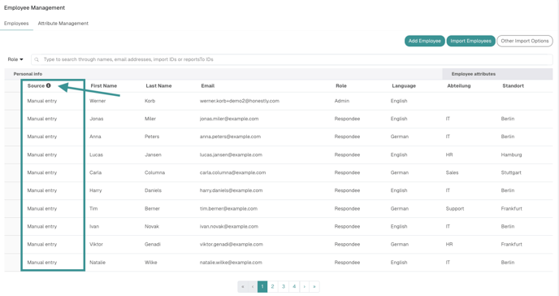The image size is (559, 296).
Task: Focus the employee search field
Action: point(292,59)
